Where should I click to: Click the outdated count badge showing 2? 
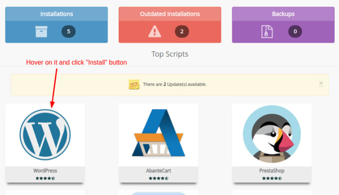coord(182,31)
